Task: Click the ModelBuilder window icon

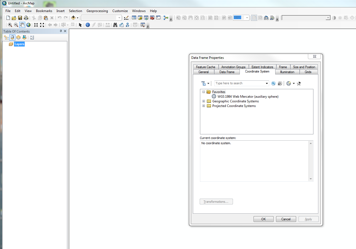Action: point(166,18)
